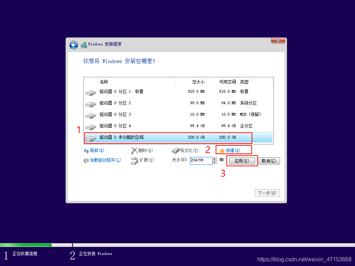355x266 pixels.
Task: Click the back navigation arrow icon
Action: (73, 45)
